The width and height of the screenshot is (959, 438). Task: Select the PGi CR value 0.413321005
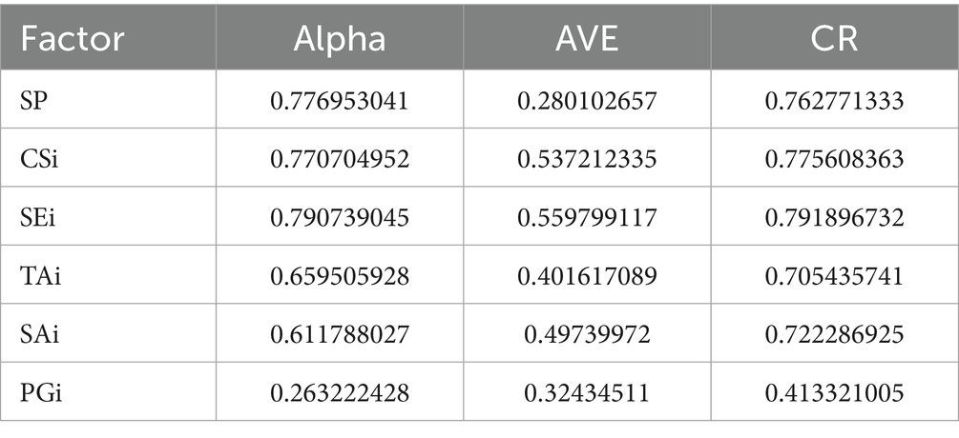click(835, 396)
